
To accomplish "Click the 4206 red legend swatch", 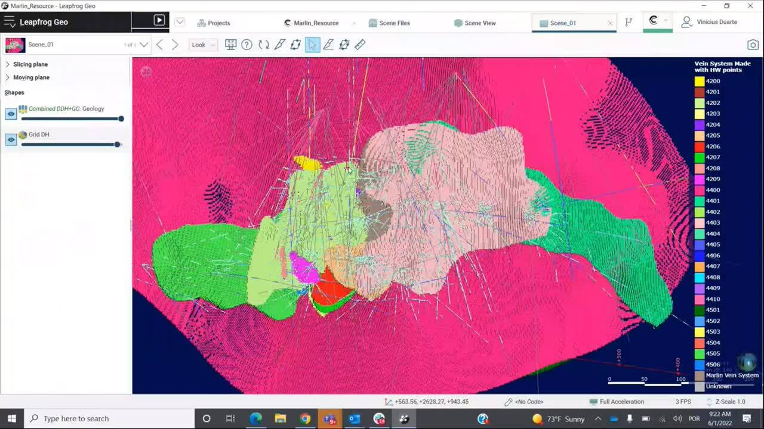I will (x=699, y=147).
